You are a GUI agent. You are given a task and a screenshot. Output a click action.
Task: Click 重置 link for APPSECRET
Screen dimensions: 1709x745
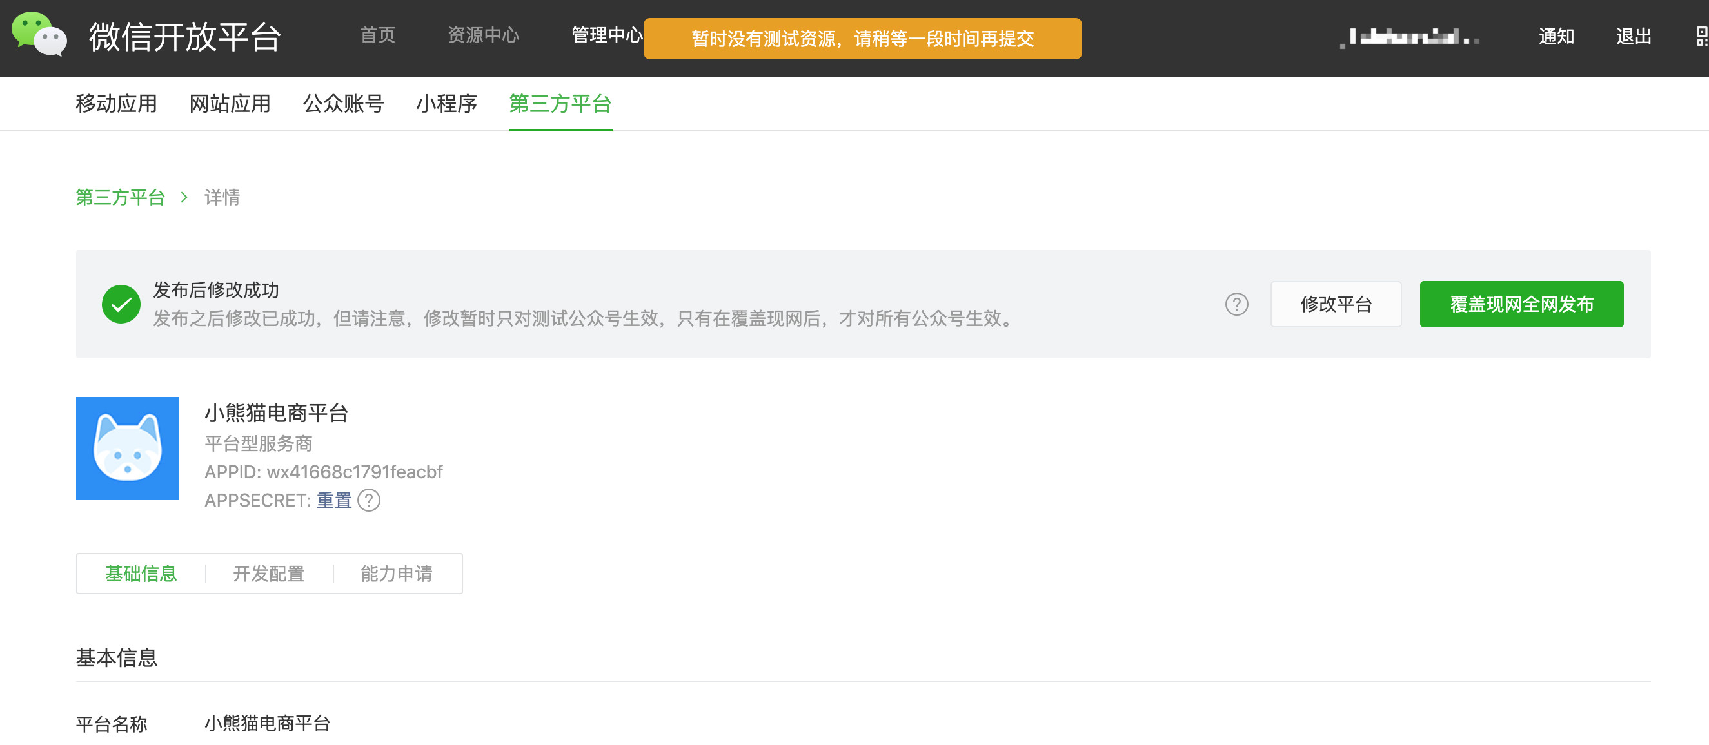coord(334,500)
